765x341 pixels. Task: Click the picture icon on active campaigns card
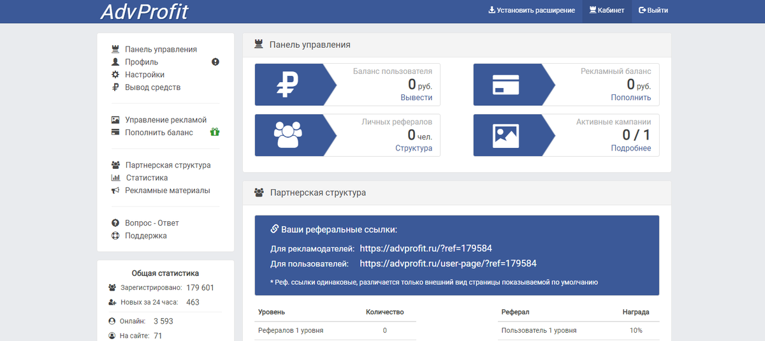[x=506, y=135]
